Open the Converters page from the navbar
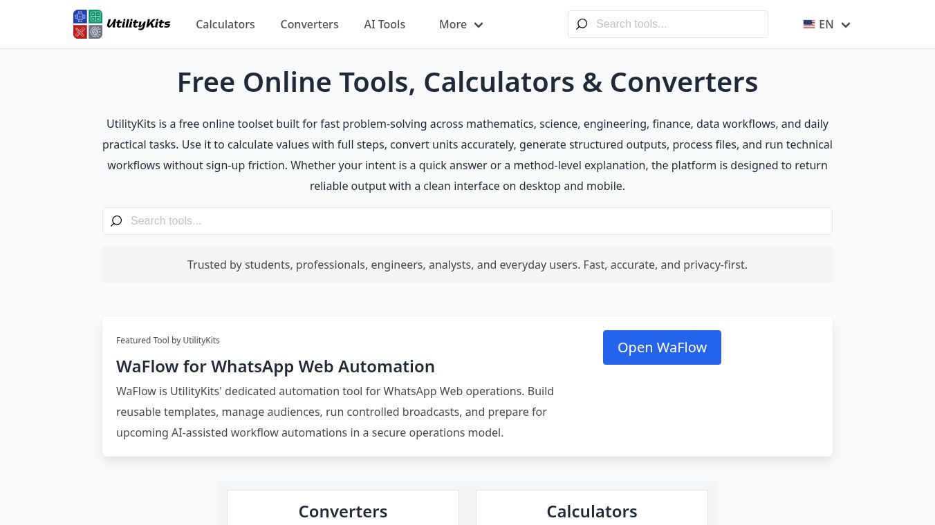Screen dimensions: 935x525 (x=309, y=24)
